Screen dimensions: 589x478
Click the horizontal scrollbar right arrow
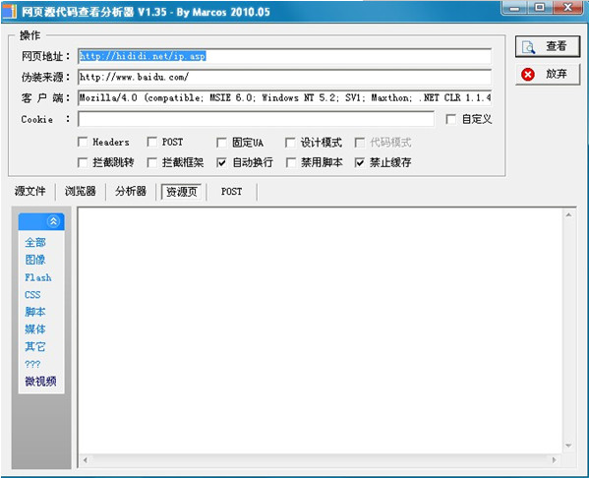(554, 460)
